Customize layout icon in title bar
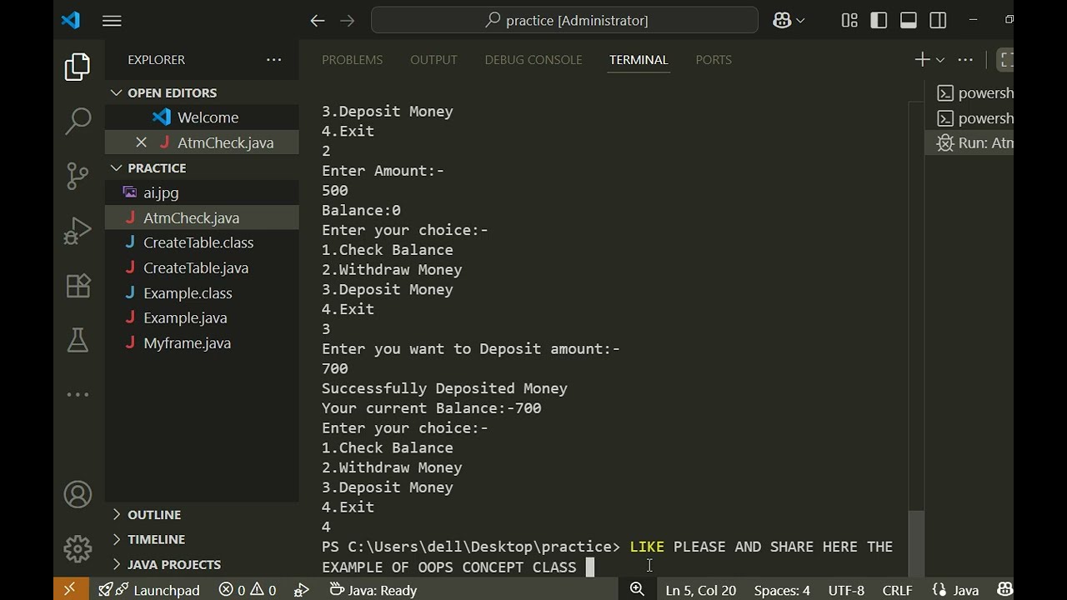Screen dimensions: 1067x600 click(849, 21)
